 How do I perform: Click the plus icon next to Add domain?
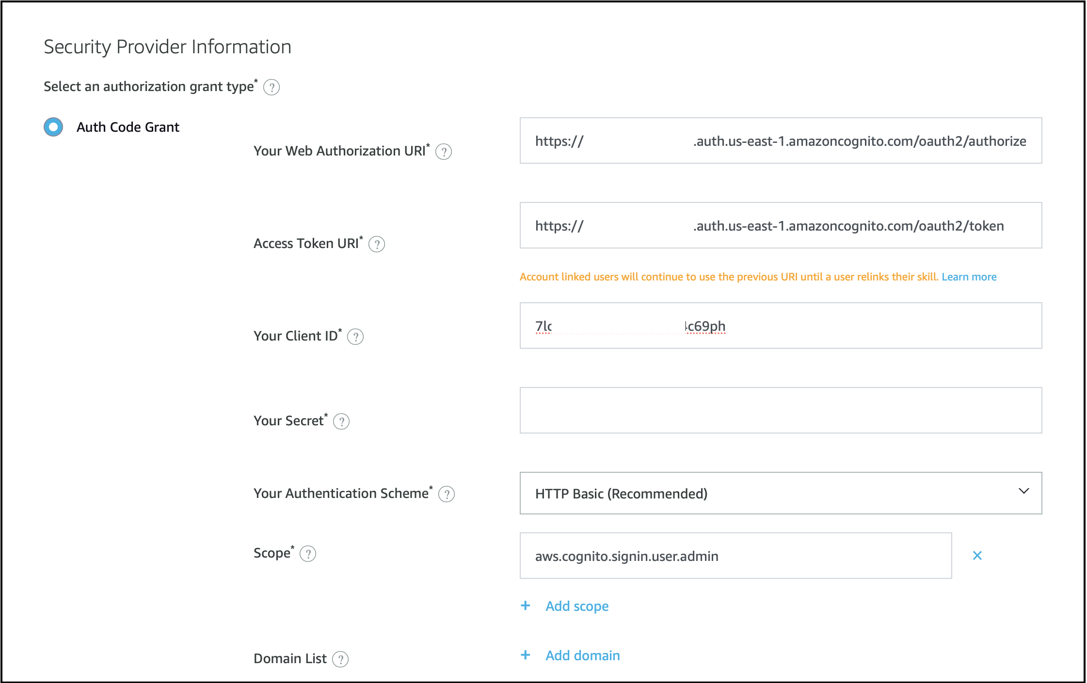coord(526,655)
